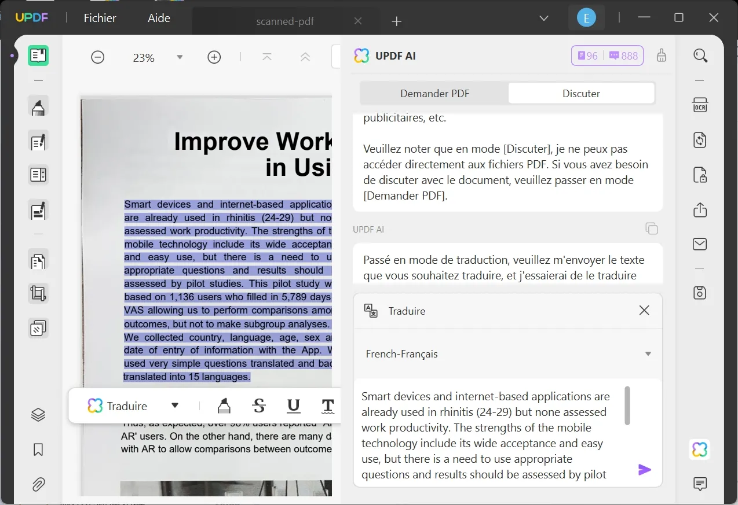Copy the UPDF AI response message
The width and height of the screenshot is (738, 505).
(x=652, y=228)
